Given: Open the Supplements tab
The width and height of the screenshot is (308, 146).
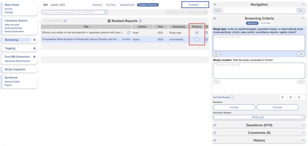Looking at the screenshot, I should coord(127,5).
